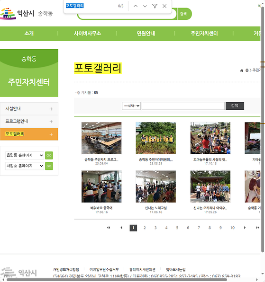
Task: Click the top site search field
Action: (127, 16)
